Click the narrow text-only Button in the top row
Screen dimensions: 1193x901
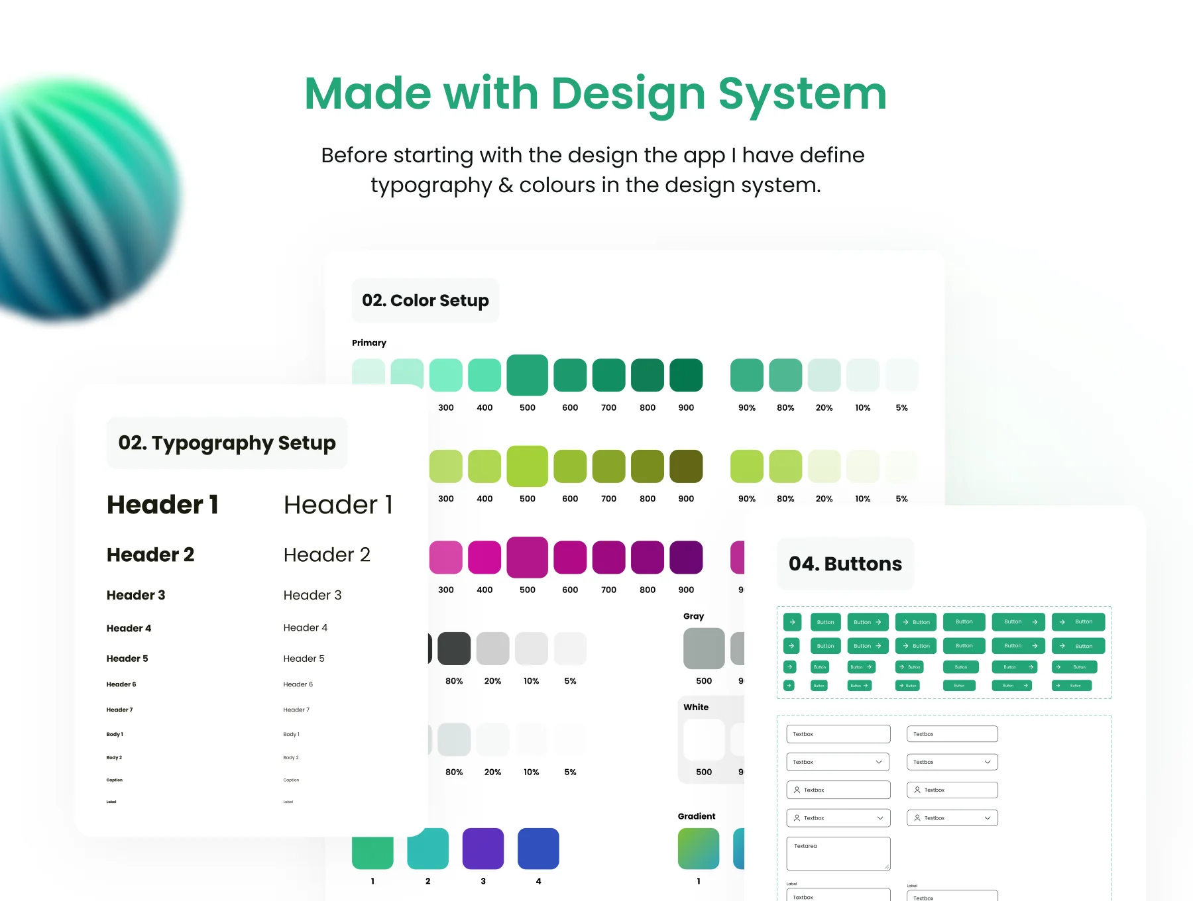(826, 622)
